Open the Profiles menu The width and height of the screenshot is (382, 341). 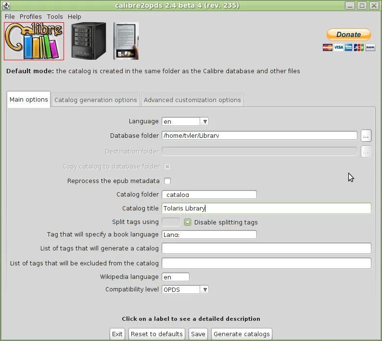pos(31,16)
